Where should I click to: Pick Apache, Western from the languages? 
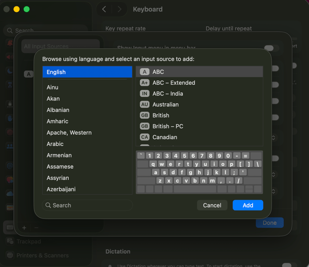pos(69,132)
